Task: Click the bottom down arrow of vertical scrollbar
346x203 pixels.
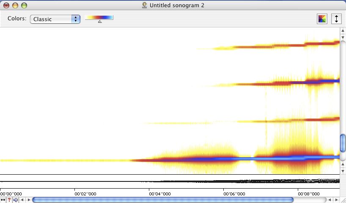Action: (343, 171)
